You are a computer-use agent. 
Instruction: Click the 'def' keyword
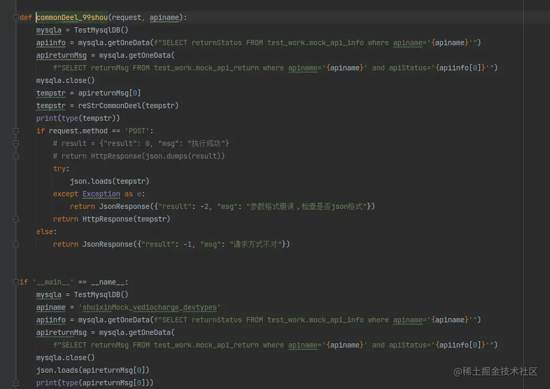coord(26,17)
